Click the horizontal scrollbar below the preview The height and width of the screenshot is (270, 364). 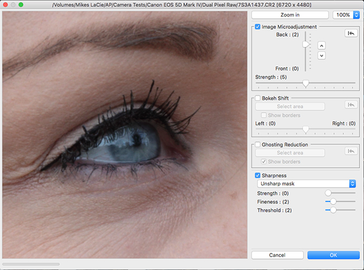[x=31, y=264]
